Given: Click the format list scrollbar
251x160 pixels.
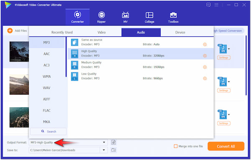Looking at the screenshot, I should click(66, 57).
